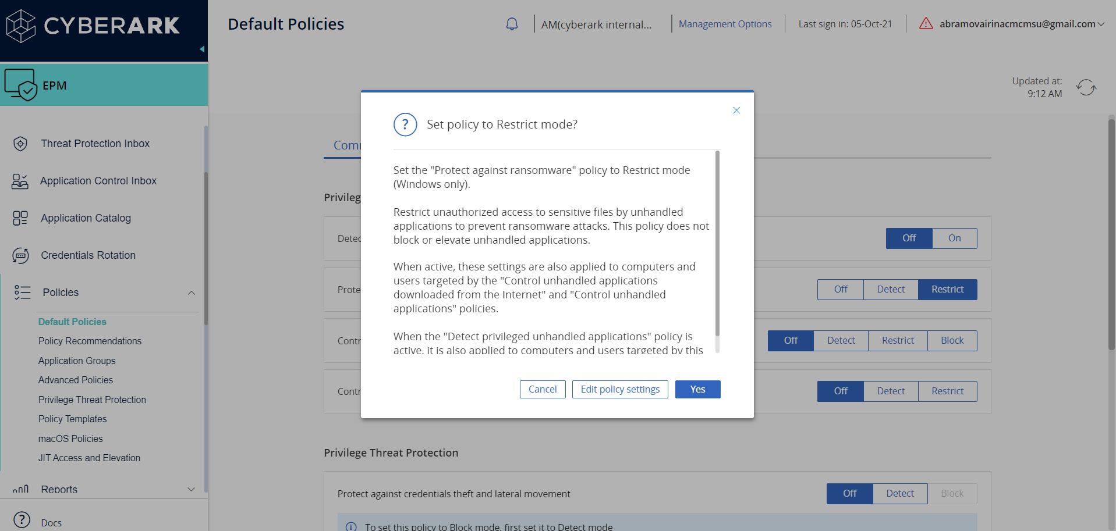
Task: Click the Application Catalog icon
Action: [x=20, y=218]
